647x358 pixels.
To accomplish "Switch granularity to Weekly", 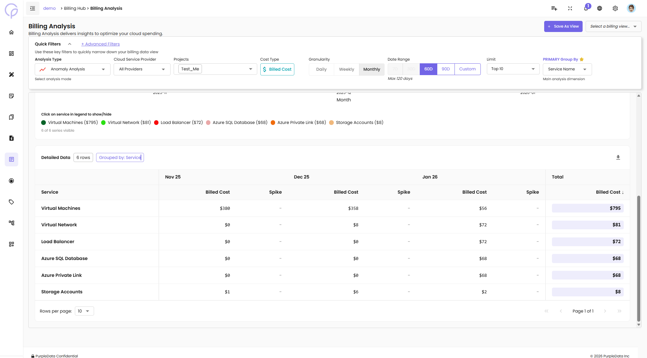I will click(x=346, y=69).
